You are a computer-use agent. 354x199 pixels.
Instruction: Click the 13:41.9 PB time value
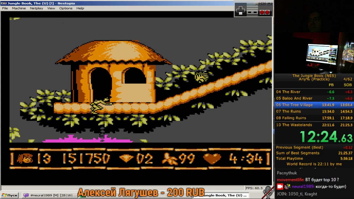coord(328,105)
